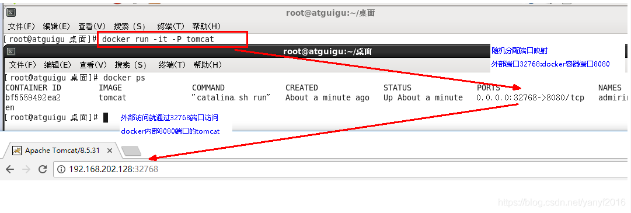This screenshot has width=631, height=213.
Task: Click the back terminal title root@atguigu:~/桌面
Action: 330,13
